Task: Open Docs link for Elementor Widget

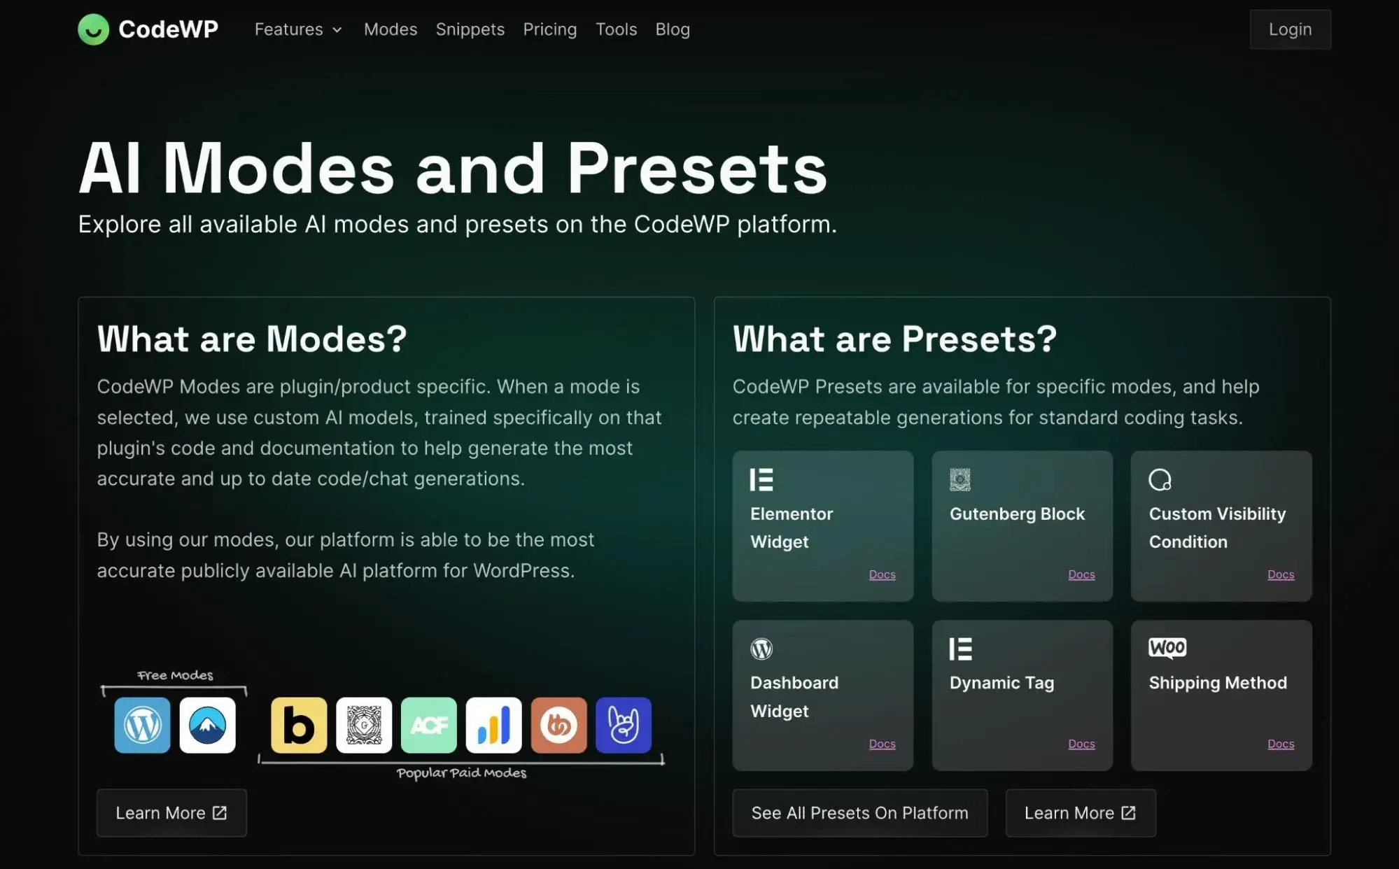Action: (882, 574)
